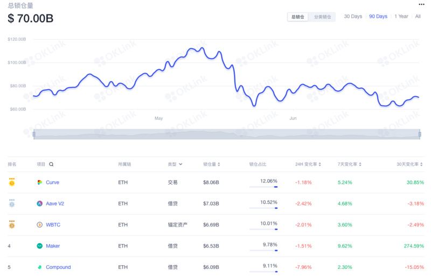Select the 30 Days time range

(353, 17)
